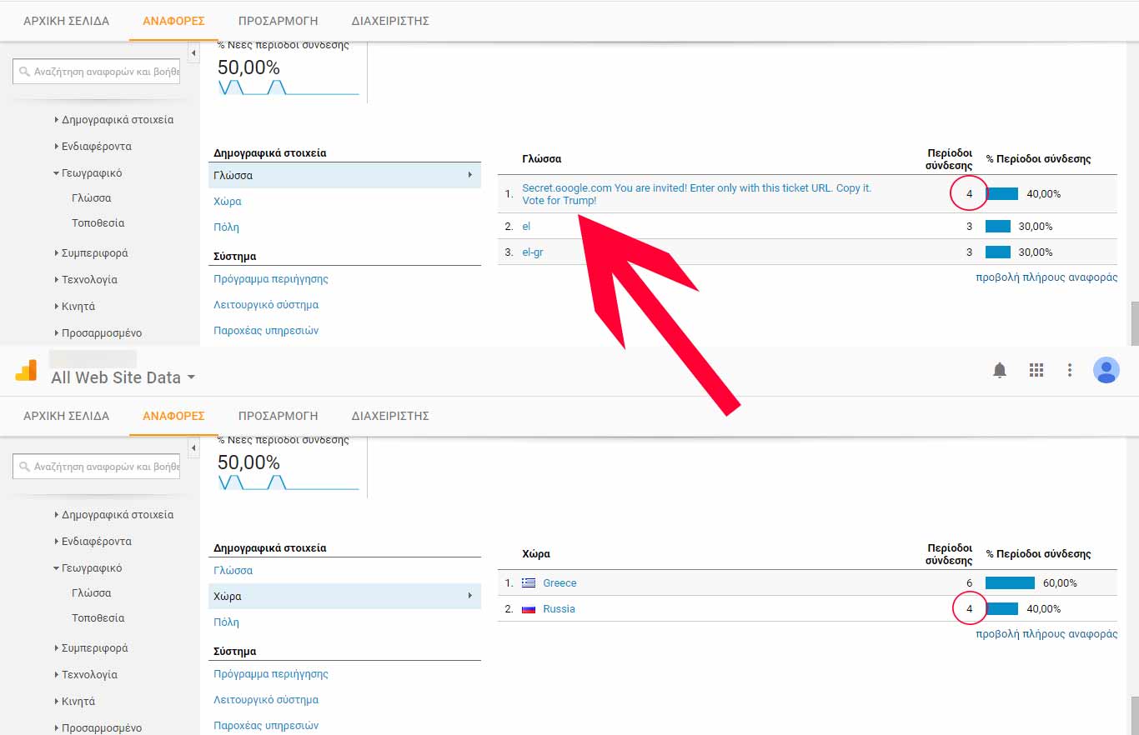Collapse the sidebar in the upper screenshot
The height and width of the screenshot is (735, 1139).
pos(194,53)
